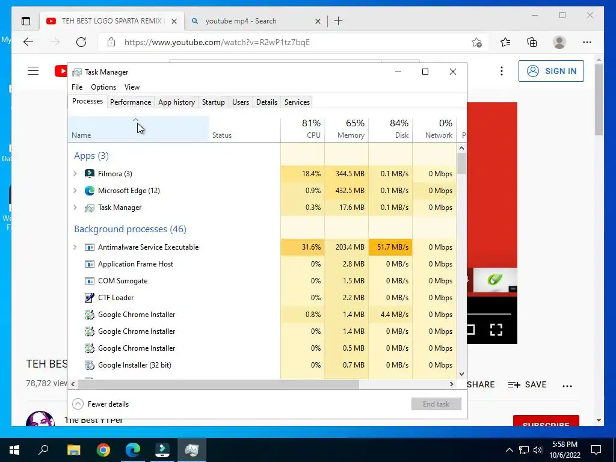The width and height of the screenshot is (616, 462).
Task: Show hidden system tray icons
Action: click(x=509, y=450)
